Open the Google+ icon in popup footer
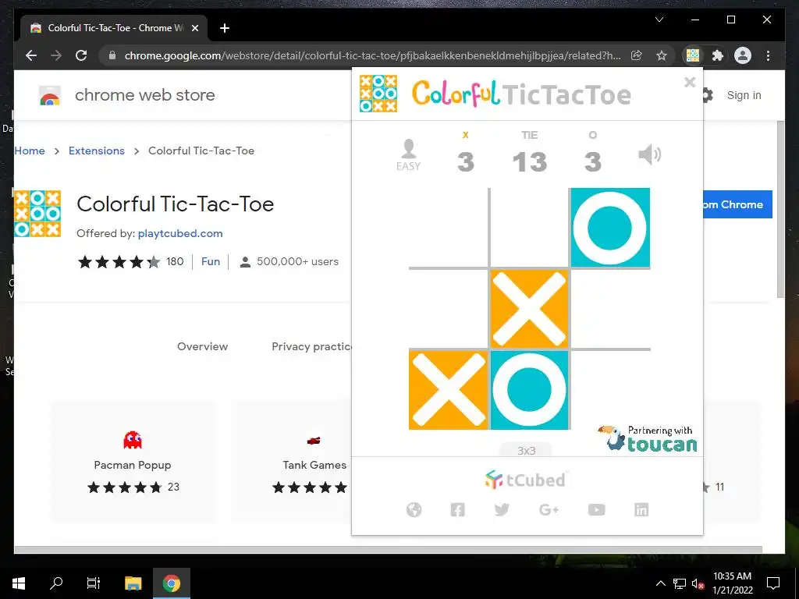Image resolution: width=799 pixels, height=599 pixels. (549, 509)
